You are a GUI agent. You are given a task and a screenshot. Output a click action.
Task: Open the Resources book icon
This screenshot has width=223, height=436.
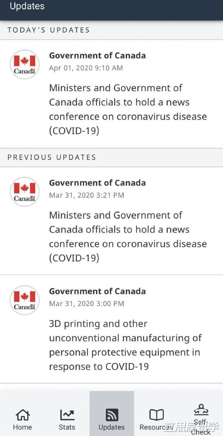coord(156,415)
